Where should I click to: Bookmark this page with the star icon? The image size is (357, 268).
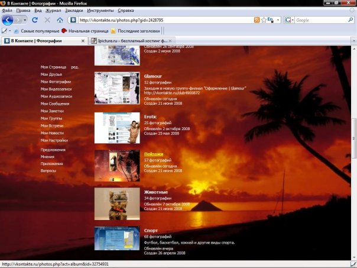point(264,20)
